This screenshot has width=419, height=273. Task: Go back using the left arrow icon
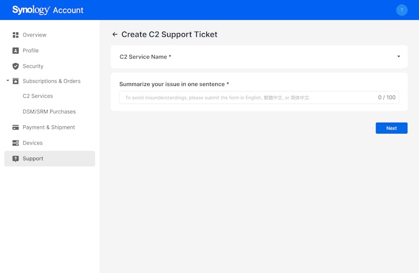click(x=115, y=34)
